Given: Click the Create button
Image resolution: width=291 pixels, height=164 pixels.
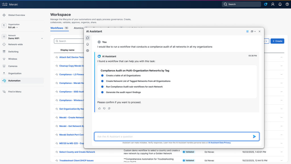Looking at the screenshot, I should pos(277,41).
